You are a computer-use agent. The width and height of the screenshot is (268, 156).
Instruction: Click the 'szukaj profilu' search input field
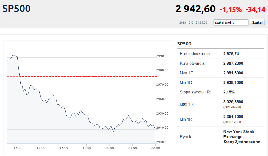tap(231, 22)
